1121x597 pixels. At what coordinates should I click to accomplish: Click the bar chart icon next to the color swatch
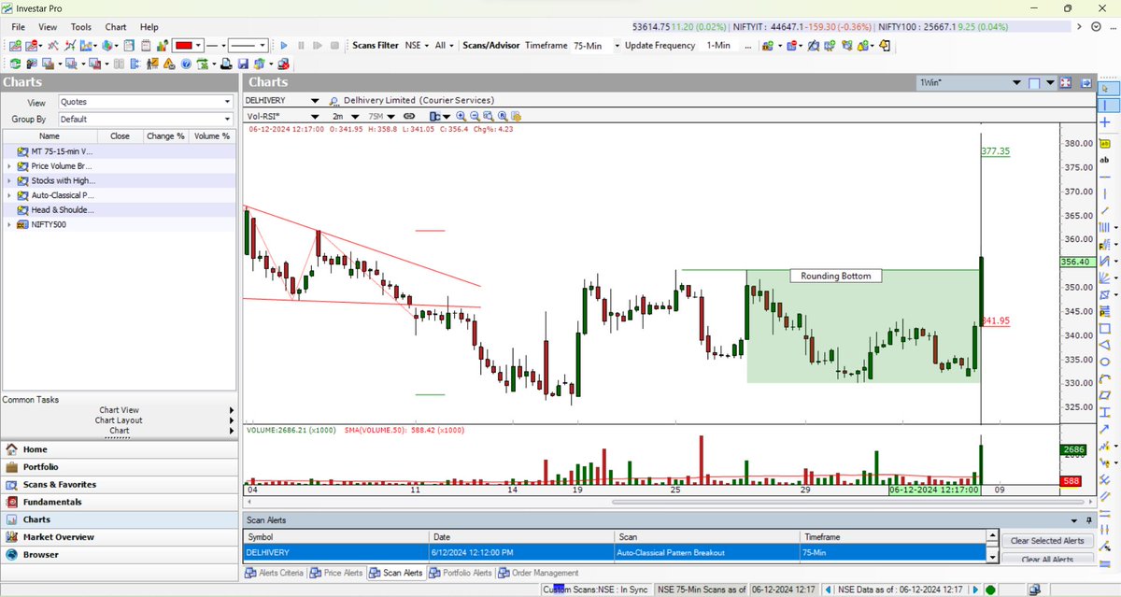162,45
